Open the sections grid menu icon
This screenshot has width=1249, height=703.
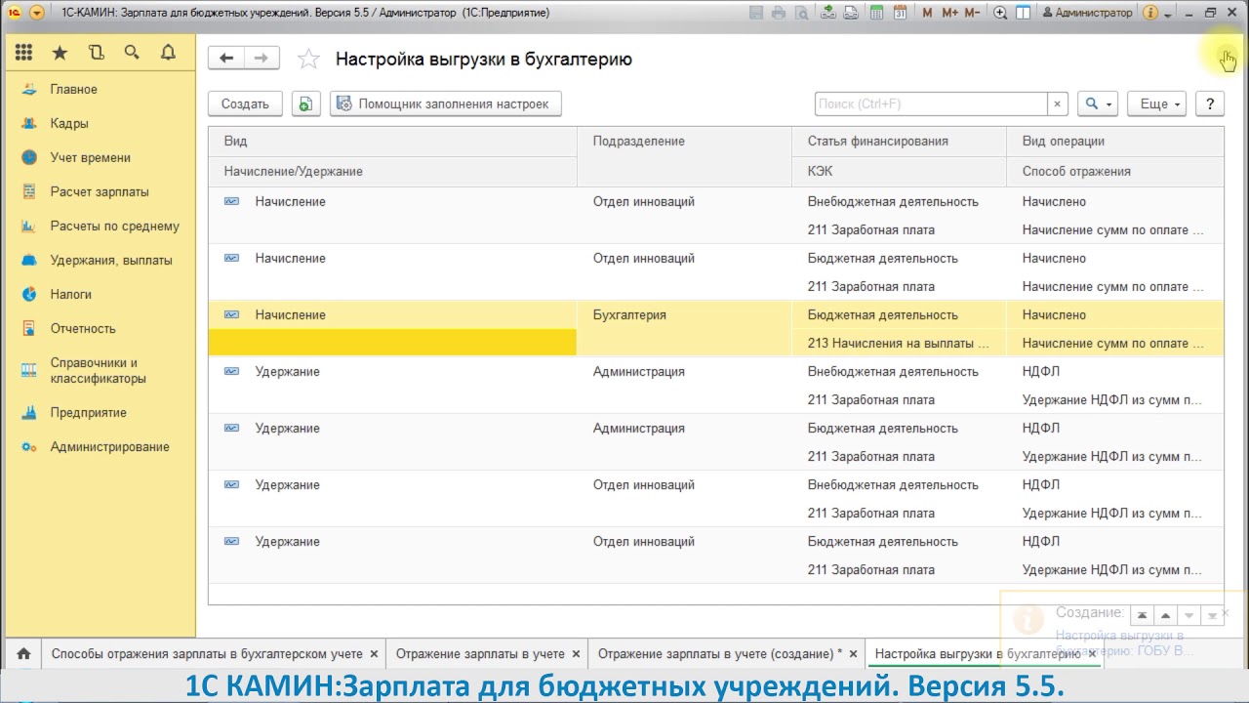(23, 53)
